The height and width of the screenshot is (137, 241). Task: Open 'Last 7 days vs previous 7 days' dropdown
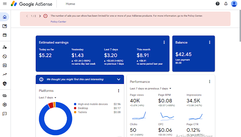tap(151, 88)
